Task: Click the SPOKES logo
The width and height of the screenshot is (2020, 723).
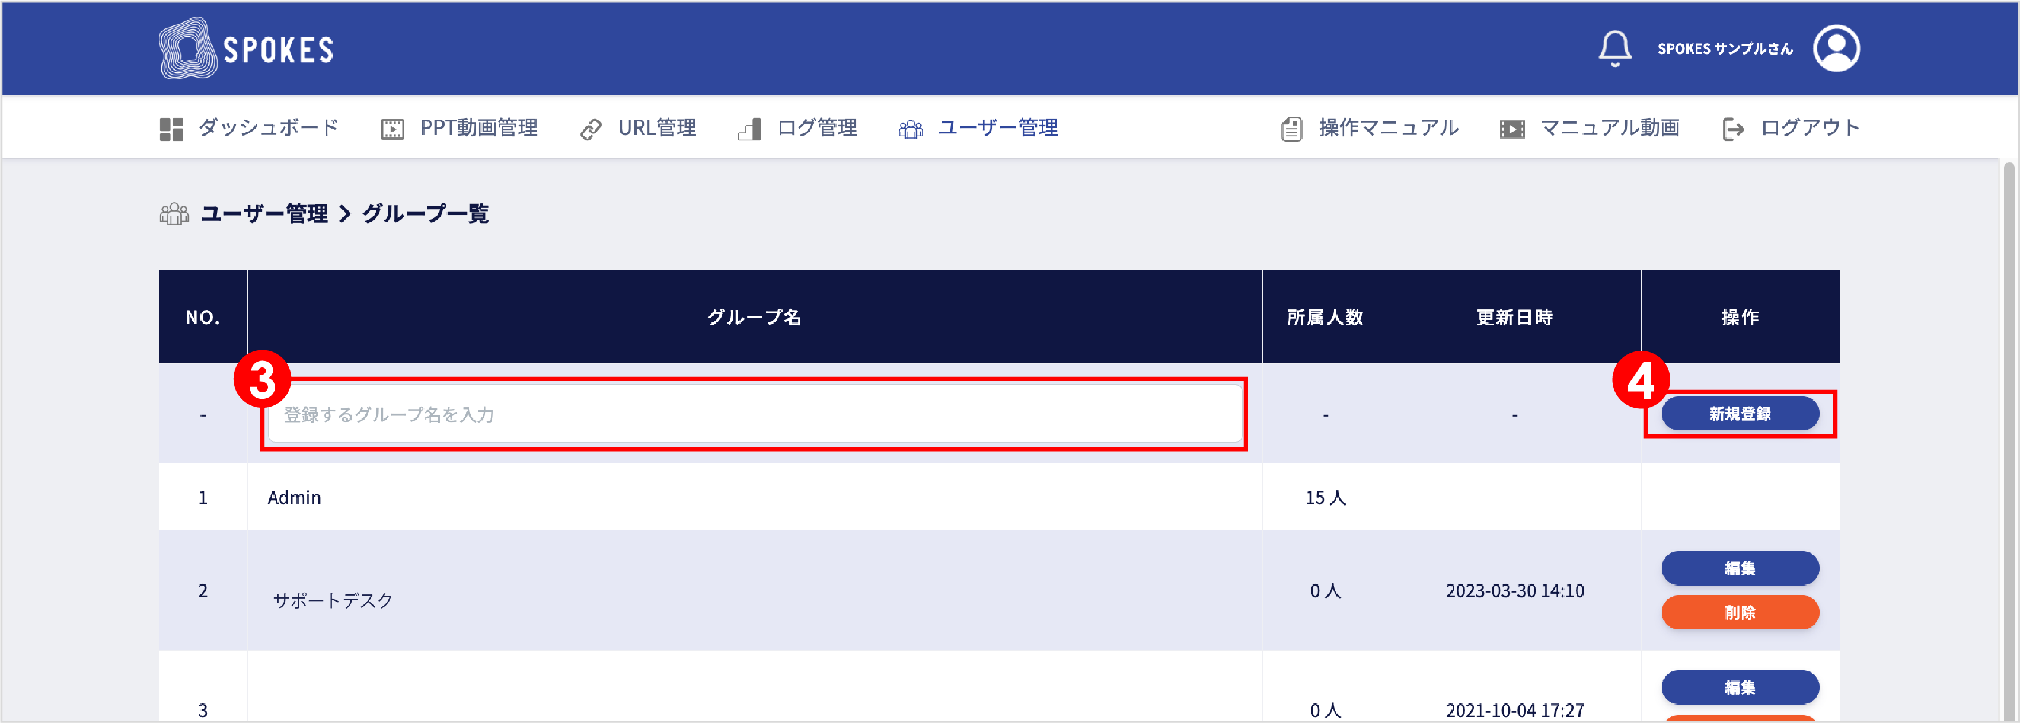Action: point(246,49)
